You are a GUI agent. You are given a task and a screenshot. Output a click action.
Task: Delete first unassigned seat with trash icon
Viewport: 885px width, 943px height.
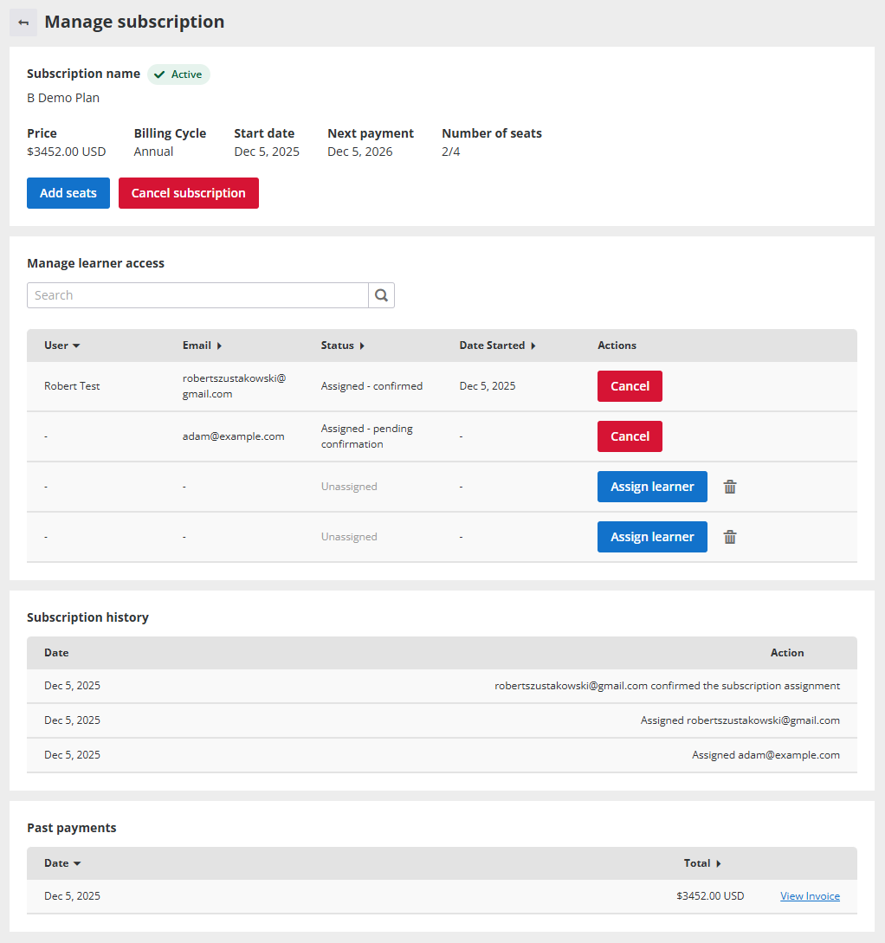coord(730,487)
